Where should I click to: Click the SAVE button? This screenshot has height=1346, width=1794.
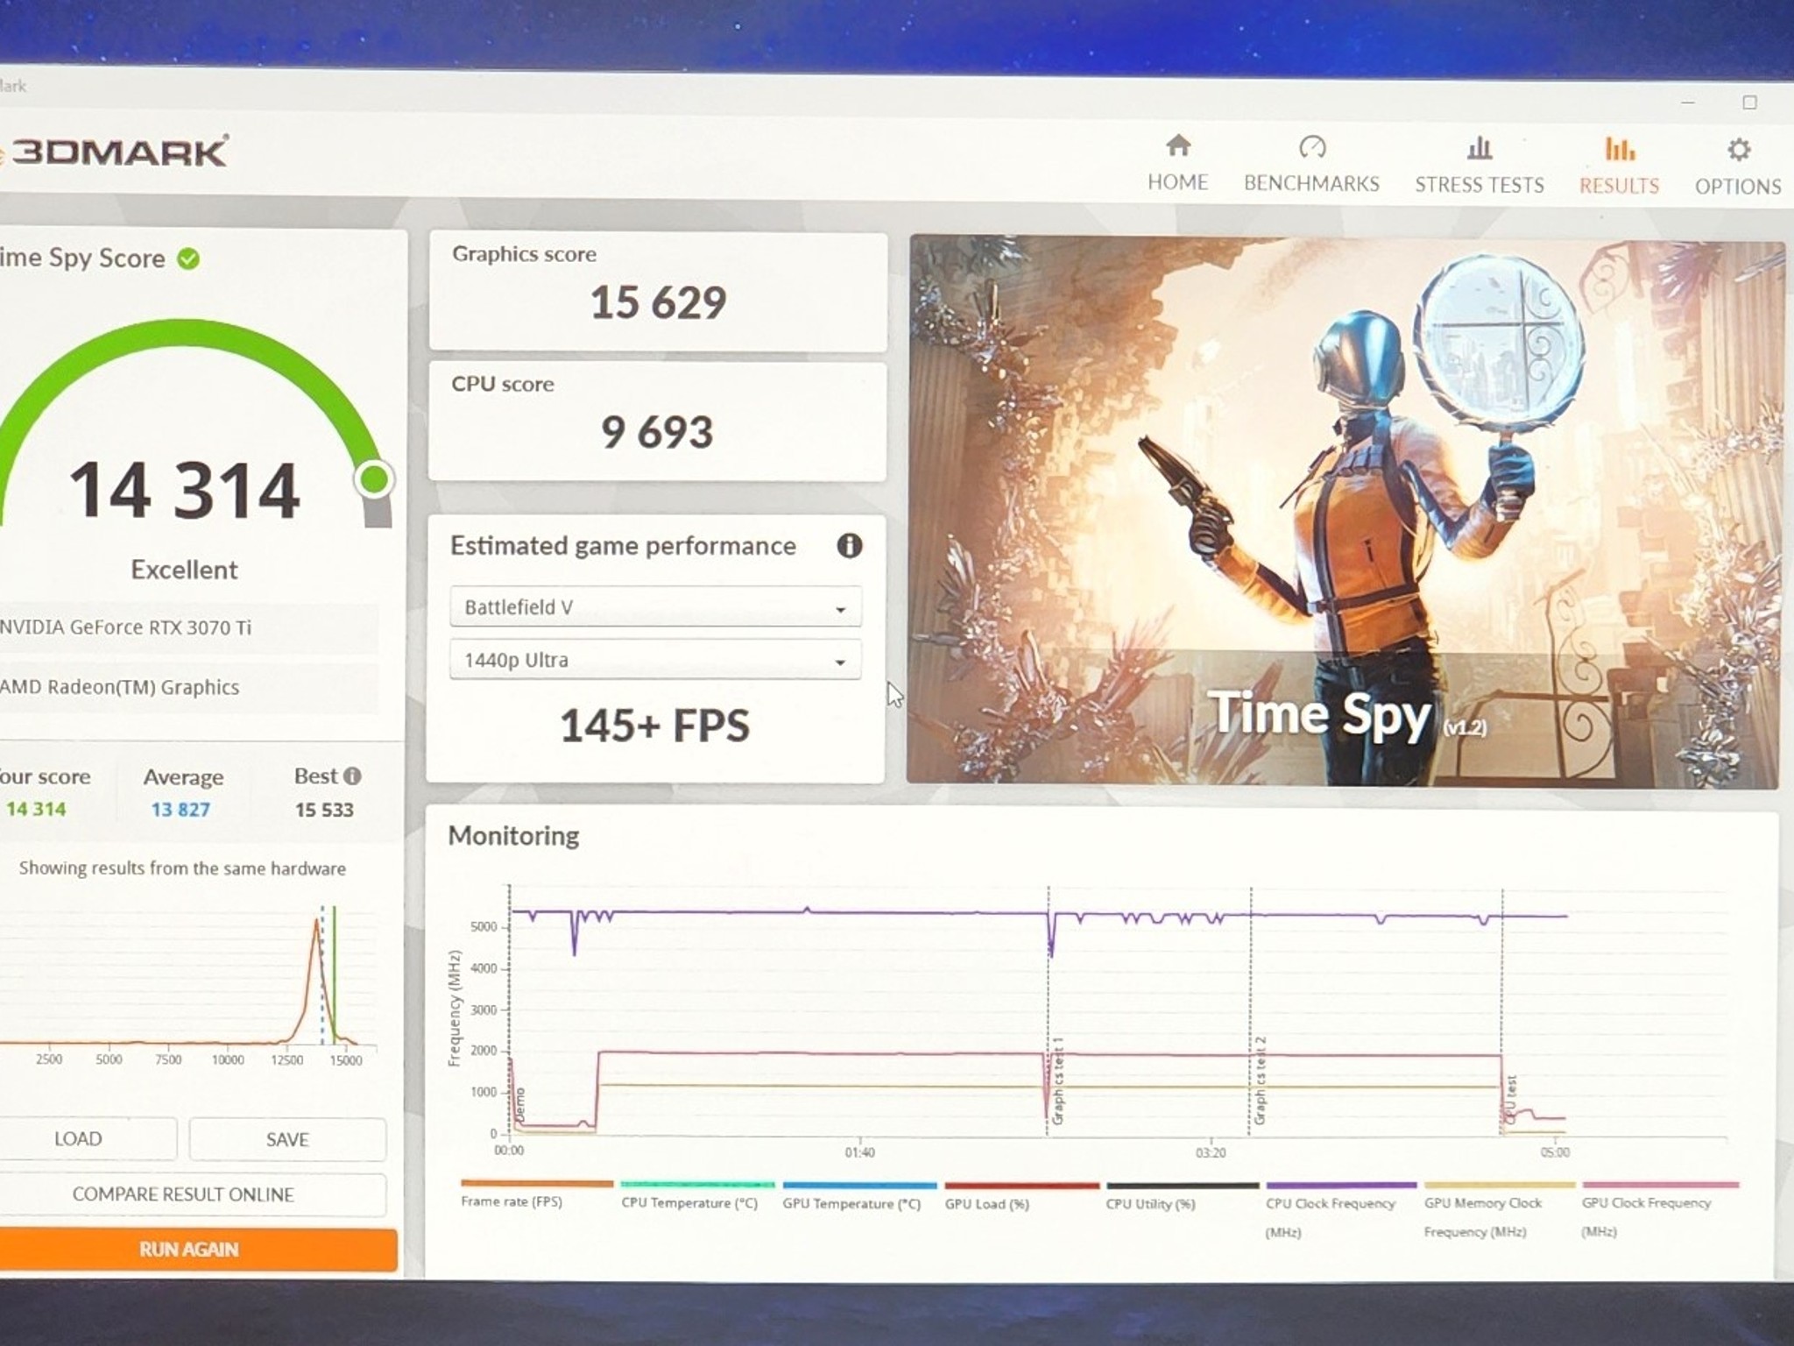coord(287,1139)
